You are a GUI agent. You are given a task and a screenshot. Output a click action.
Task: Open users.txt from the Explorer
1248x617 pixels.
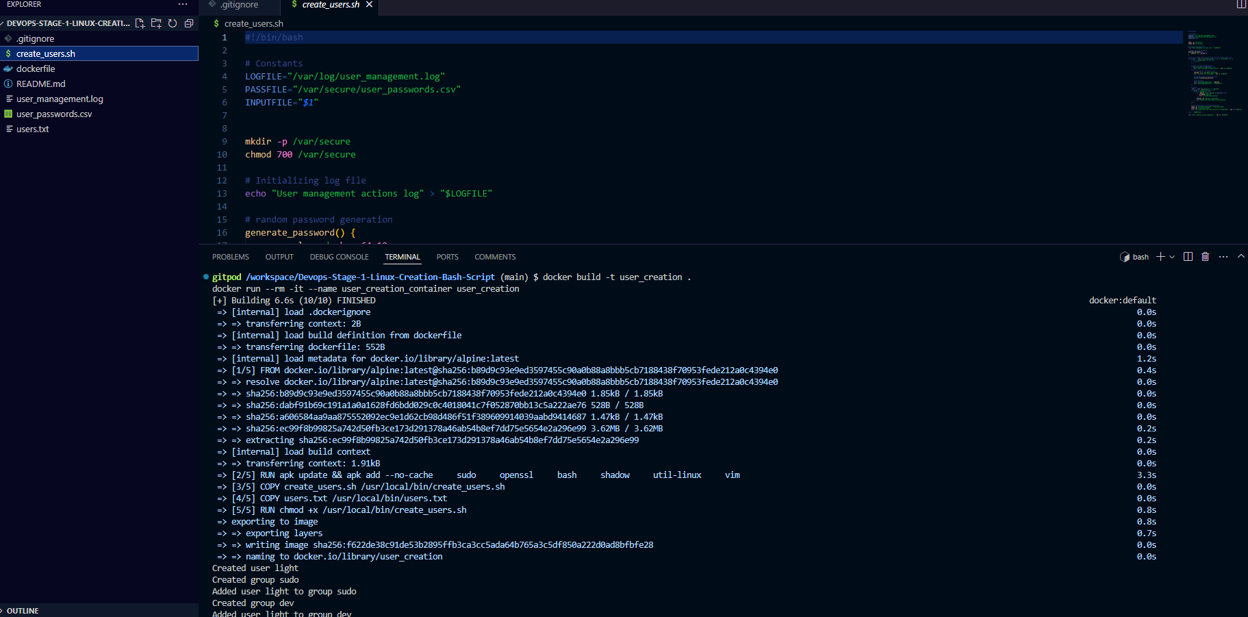[x=99, y=129]
